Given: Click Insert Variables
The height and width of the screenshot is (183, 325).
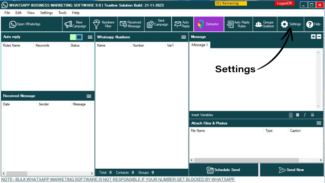Looking at the screenshot, I should 202,115.
